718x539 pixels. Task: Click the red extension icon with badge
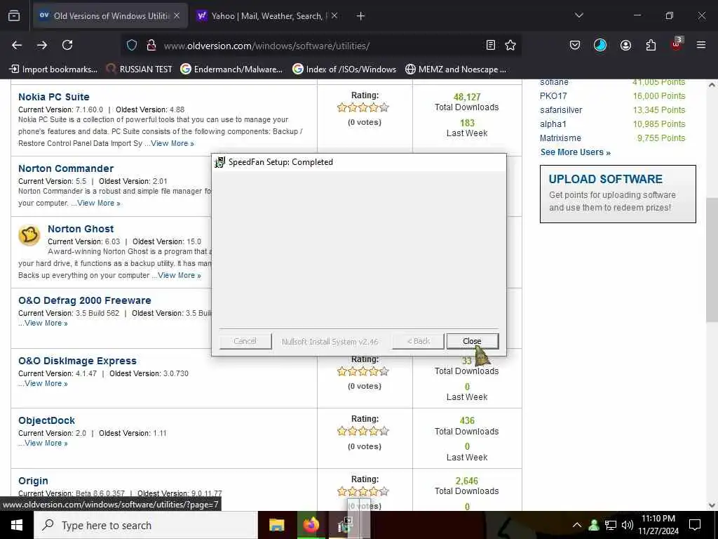click(x=677, y=44)
